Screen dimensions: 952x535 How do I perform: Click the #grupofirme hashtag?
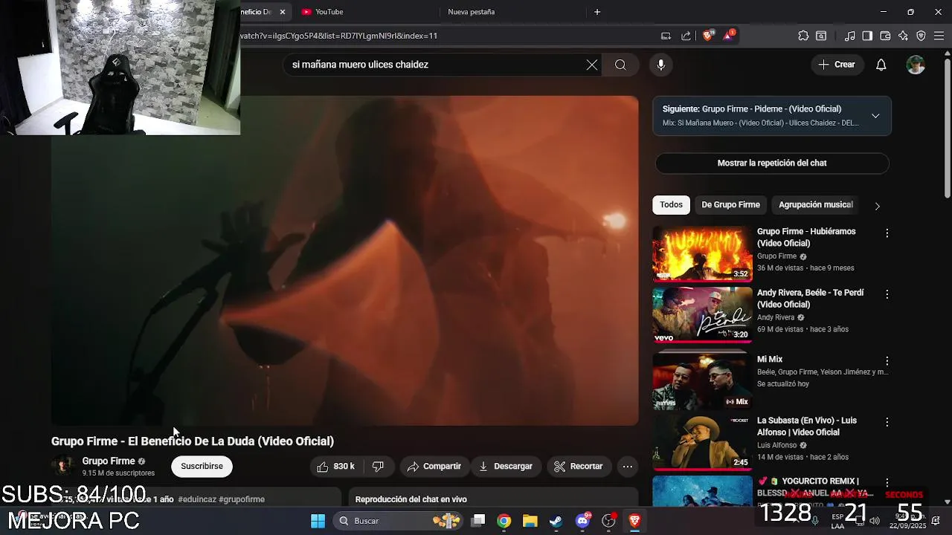[x=242, y=499]
